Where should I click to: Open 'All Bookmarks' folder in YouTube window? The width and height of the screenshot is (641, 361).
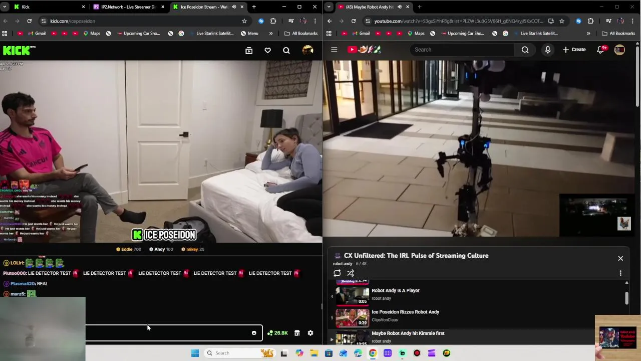tap(618, 34)
